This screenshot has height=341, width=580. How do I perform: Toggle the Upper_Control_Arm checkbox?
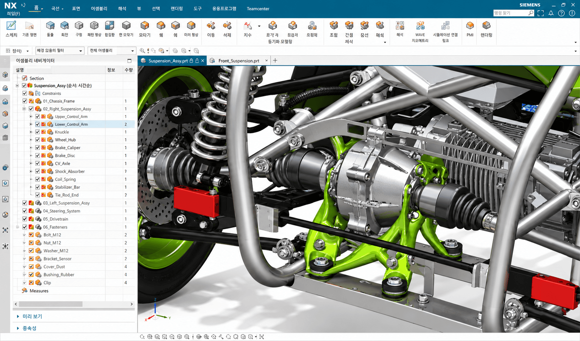click(38, 117)
